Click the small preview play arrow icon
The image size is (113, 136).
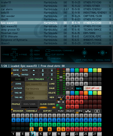52,79
